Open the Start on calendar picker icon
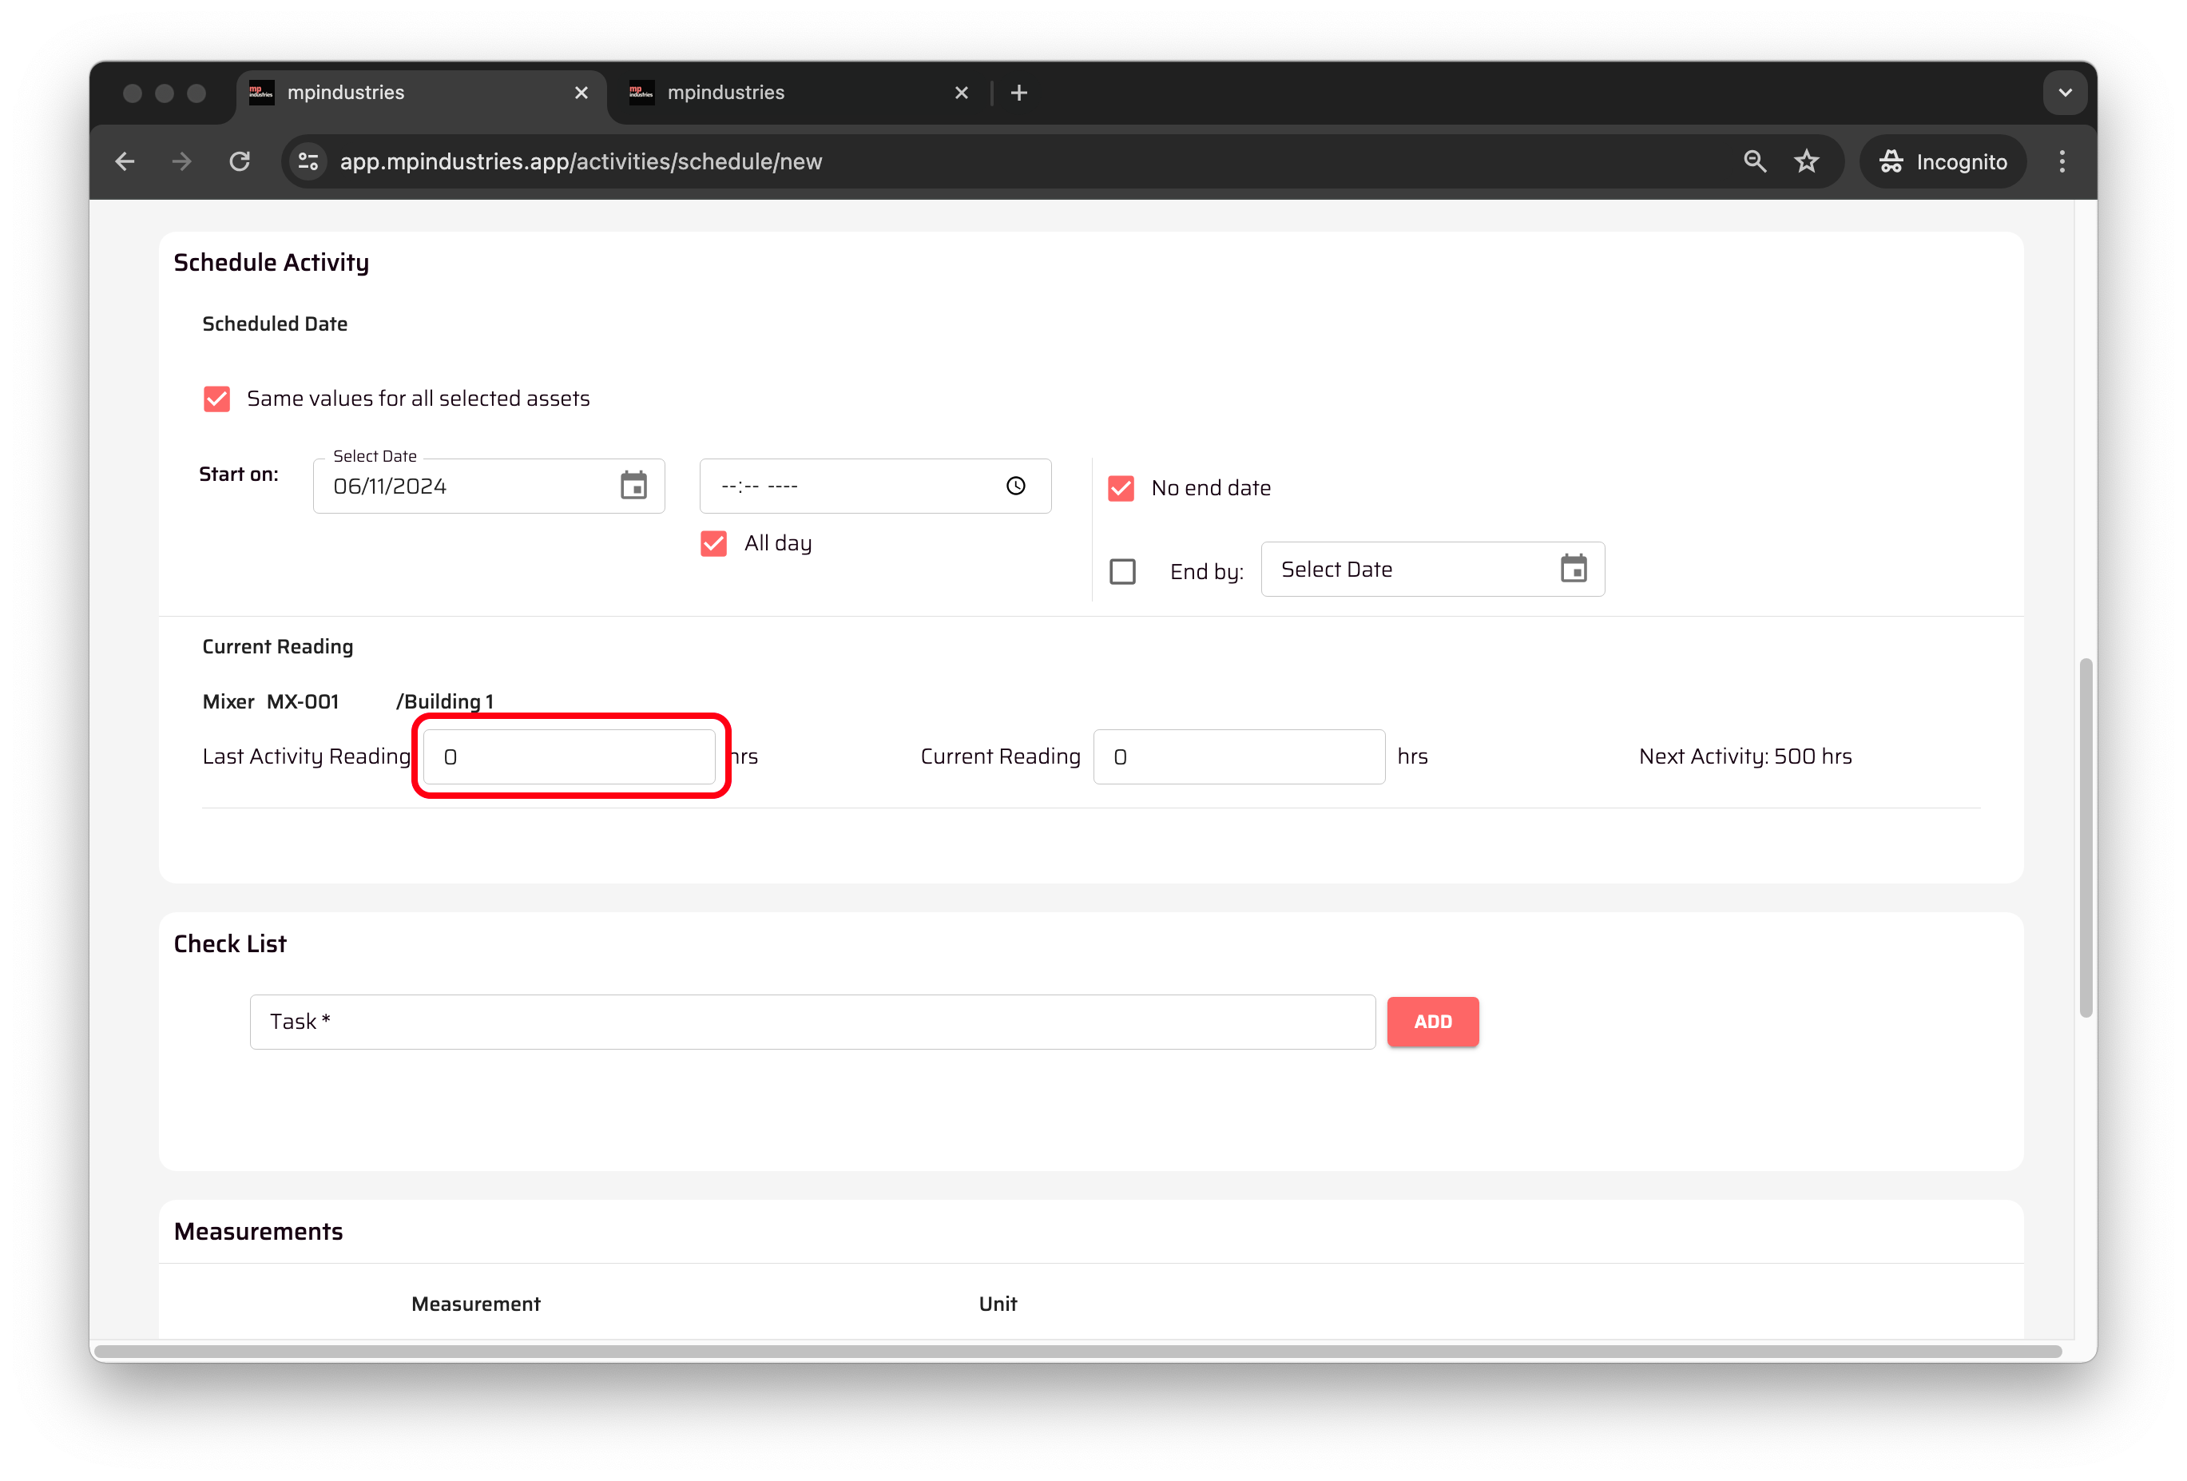Viewport: 2187px width, 1481px height. click(633, 486)
